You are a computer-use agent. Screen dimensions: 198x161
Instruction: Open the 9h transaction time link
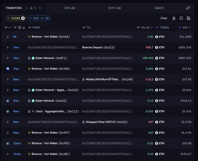[15, 37]
